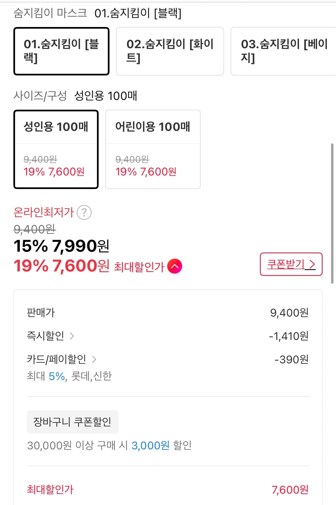Click the -1,410원 instant discount amount
This screenshot has height=505, width=336.
[288, 336]
